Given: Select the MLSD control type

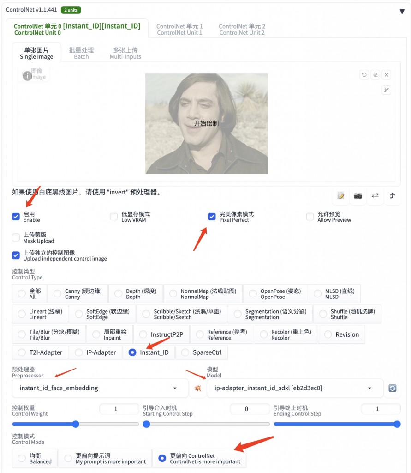Looking at the screenshot, I should point(334,293).
